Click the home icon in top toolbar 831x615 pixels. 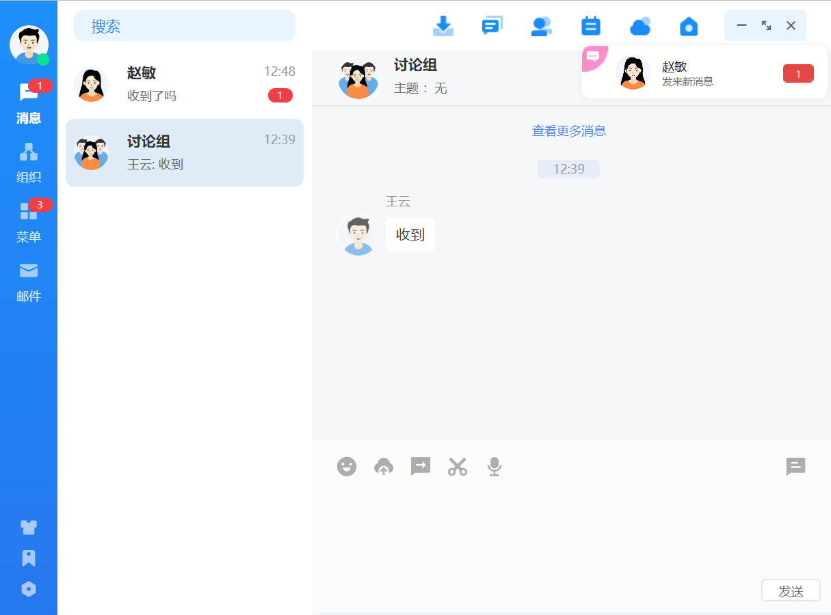tap(689, 26)
